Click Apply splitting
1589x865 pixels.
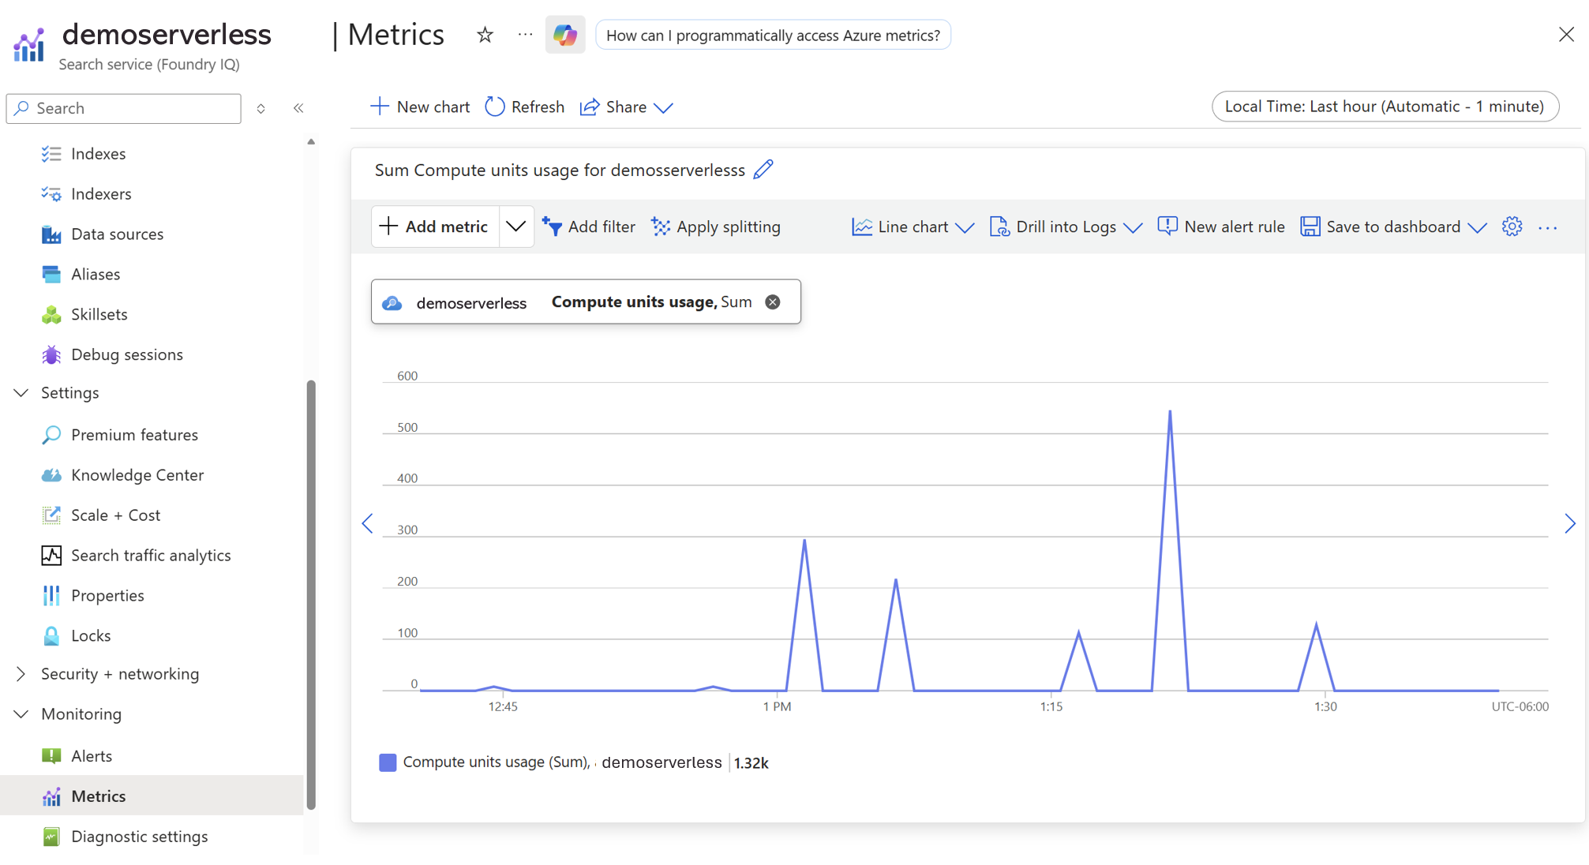coord(716,227)
